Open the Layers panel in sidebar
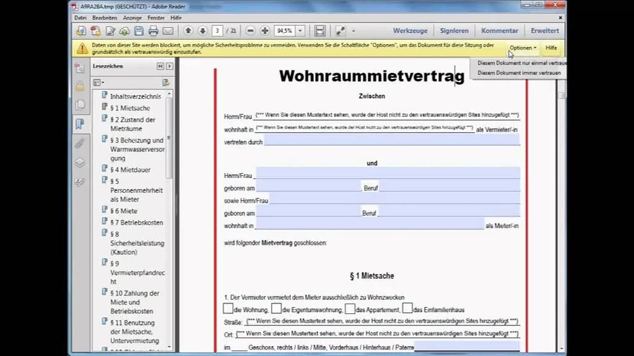 (79, 163)
